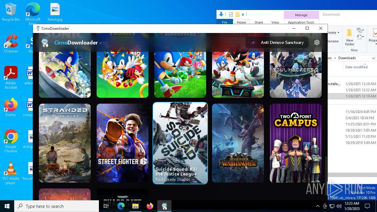Viewport: 377px width, 212px height.
Task: Open the Stranded: Alien Dawn game card
Action: [x=65, y=143]
